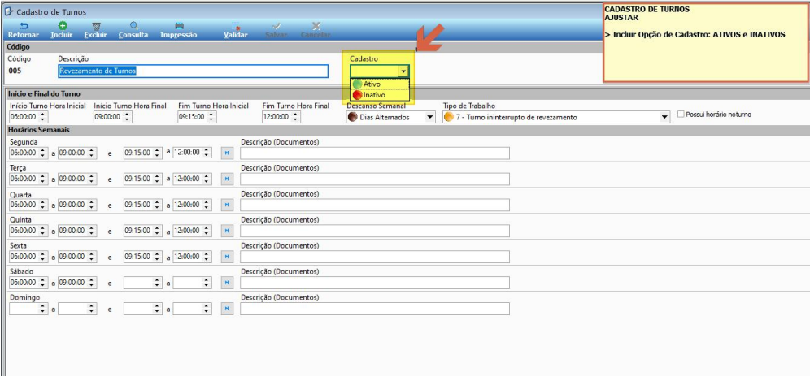Image resolution: width=810 pixels, height=376 pixels.
Task: Click Sábado Descrição (Documentos) field
Action: click(375, 283)
